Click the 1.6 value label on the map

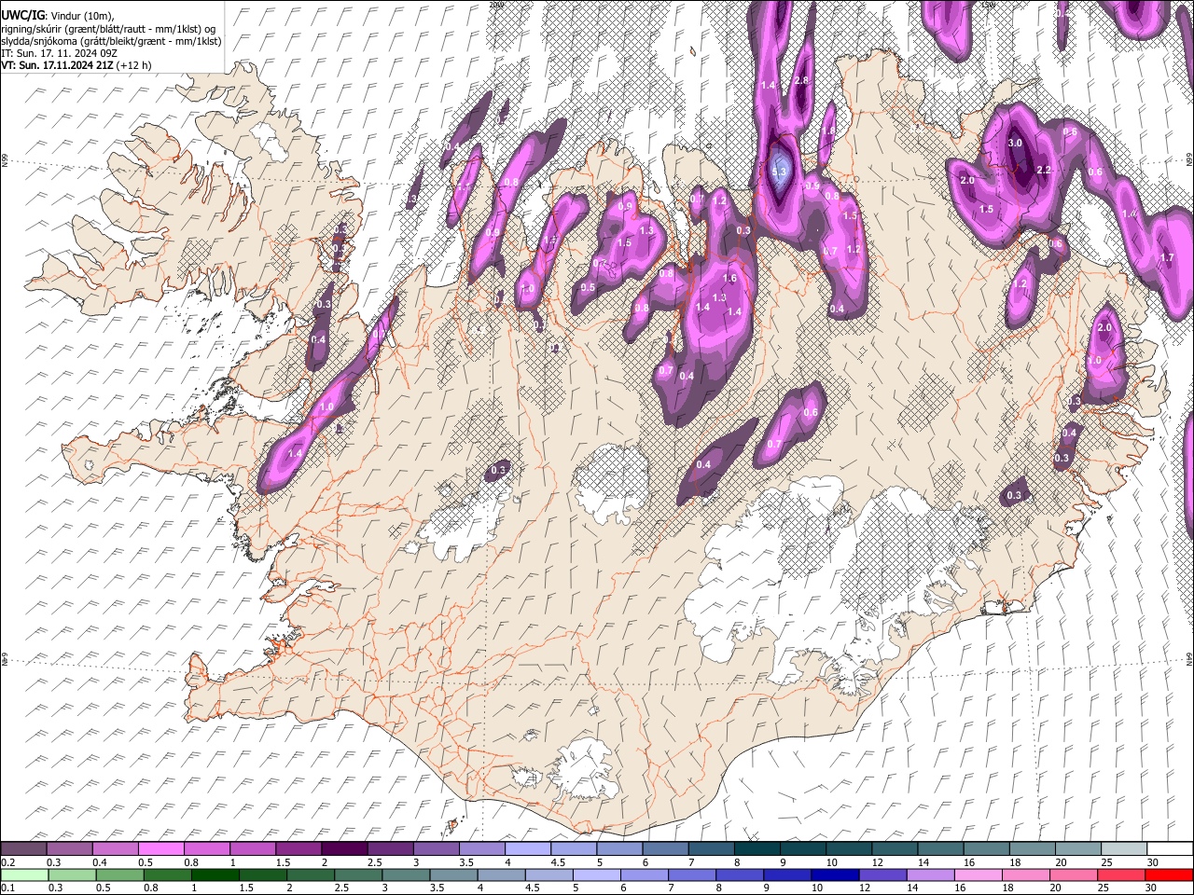pos(729,279)
